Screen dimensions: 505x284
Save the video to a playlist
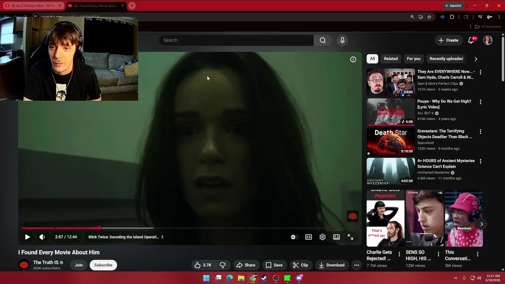[x=274, y=265]
